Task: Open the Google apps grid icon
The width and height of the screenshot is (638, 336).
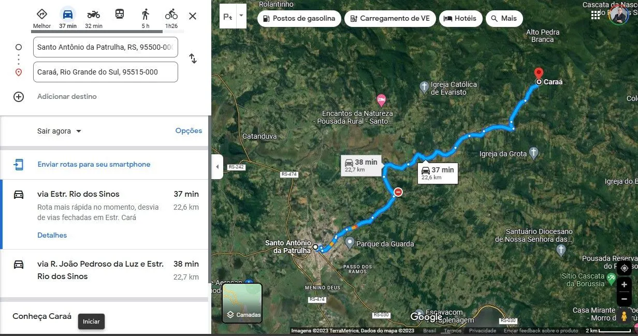Action: coord(596,14)
